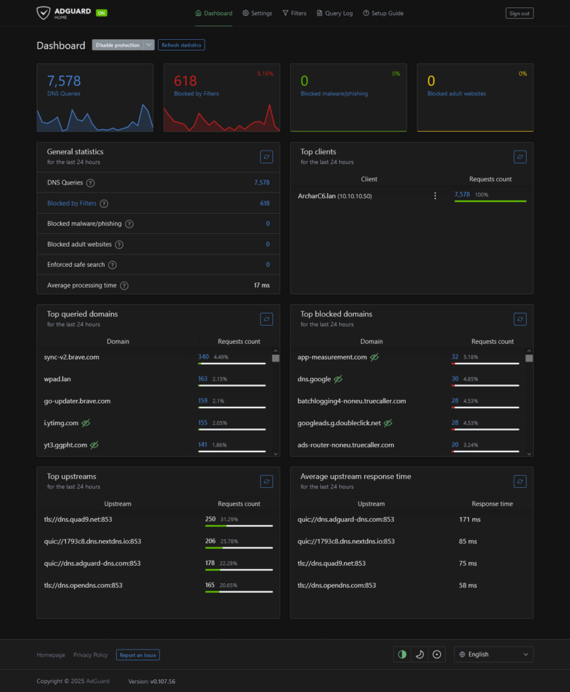This screenshot has height=692, width=570.
Task: Click the Refresh statistics button
Action: coord(181,45)
